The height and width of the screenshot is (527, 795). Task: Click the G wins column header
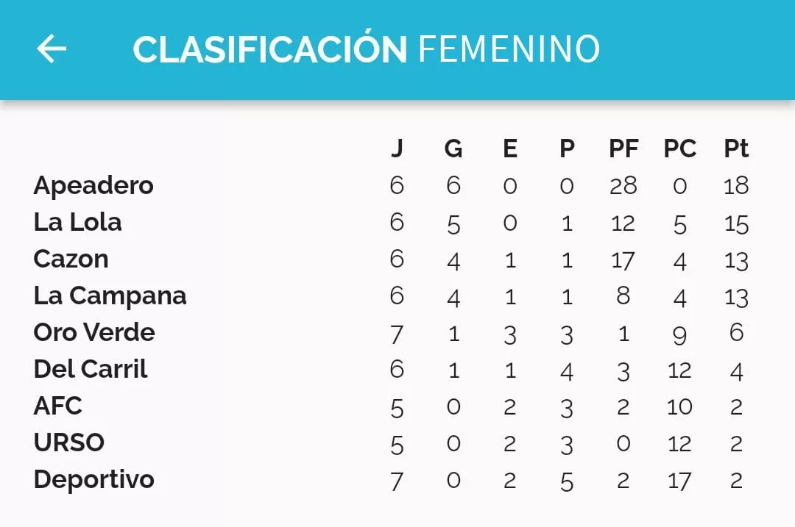(x=453, y=148)
